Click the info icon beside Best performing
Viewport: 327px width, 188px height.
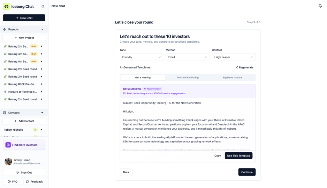(124, 93)
